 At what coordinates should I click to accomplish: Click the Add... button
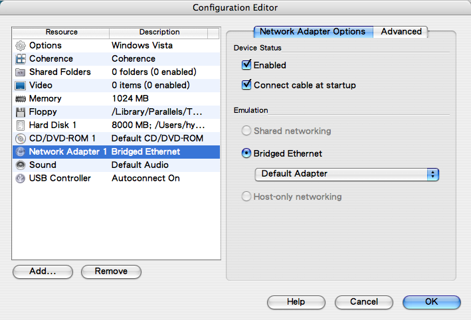(x=43, y=272)
